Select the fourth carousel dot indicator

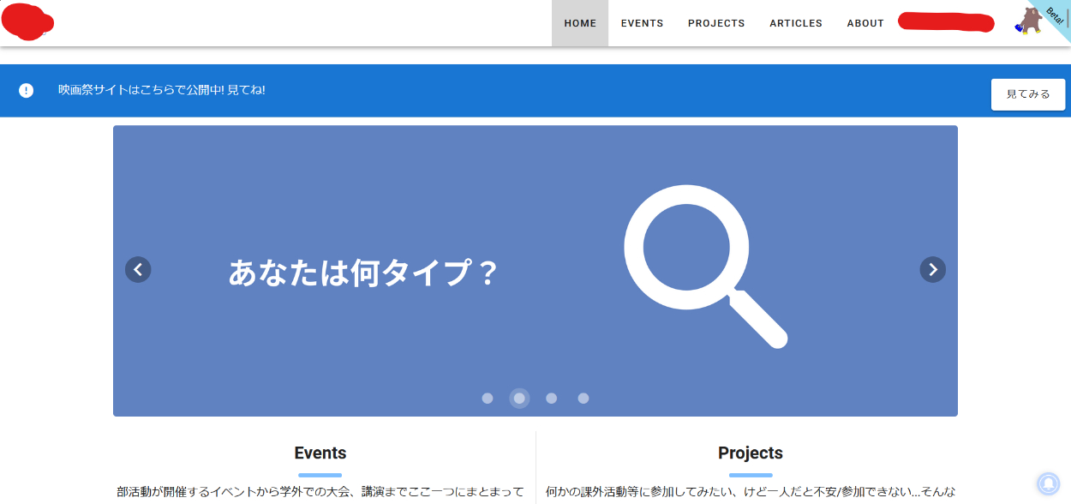(583, 398)
